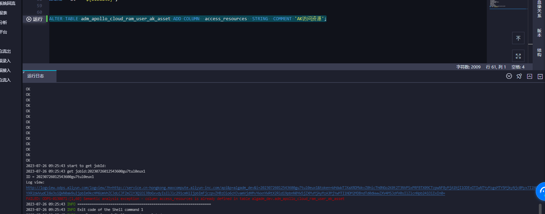Click the log panel vertical scrollbar
Viewport: 545px width, 214px height.
point(540,209)
